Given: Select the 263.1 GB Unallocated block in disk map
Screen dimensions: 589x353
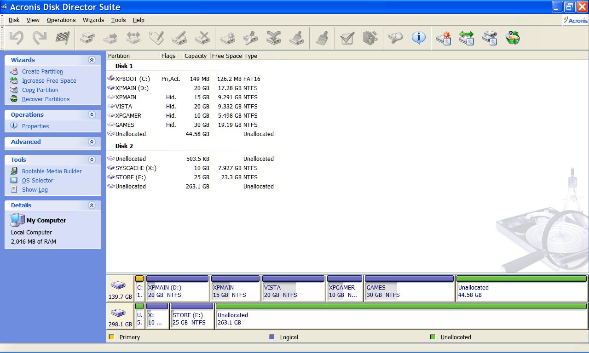Looking at the screenshot, I should coord(401,316).
